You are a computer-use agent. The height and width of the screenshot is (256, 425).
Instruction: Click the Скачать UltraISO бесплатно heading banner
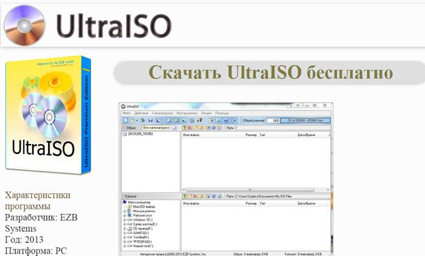pyautogui.click(x=271, y=72)
